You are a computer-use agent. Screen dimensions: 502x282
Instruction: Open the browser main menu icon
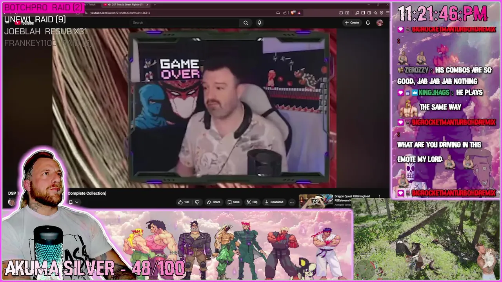pos(387,13)
